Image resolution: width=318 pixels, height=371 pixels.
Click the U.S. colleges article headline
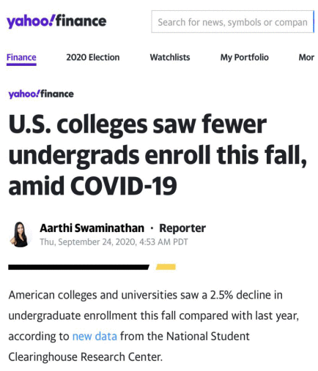pyautogui.click(x=158, y=155)
